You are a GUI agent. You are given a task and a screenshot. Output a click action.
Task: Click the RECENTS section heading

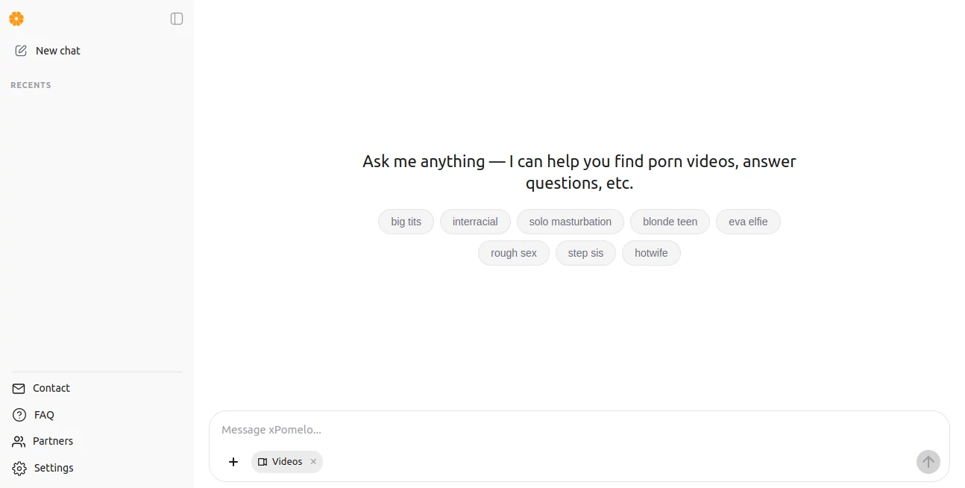pyautogui.click(x=31, y=85)
